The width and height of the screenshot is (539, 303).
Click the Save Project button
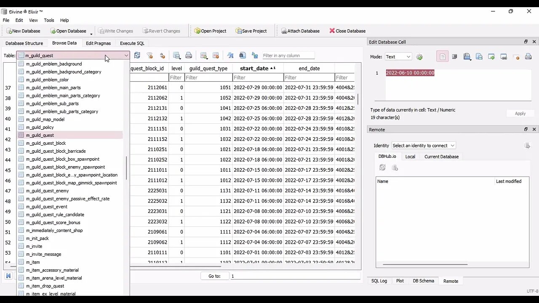251,31
